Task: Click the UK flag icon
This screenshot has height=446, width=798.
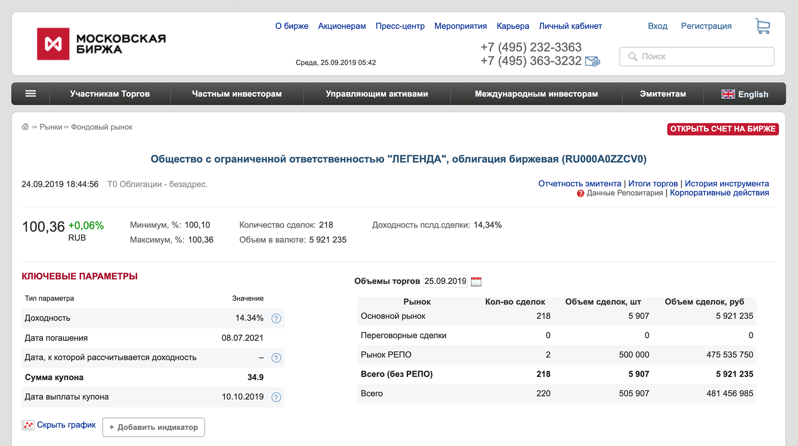Action: pos(728,94)
